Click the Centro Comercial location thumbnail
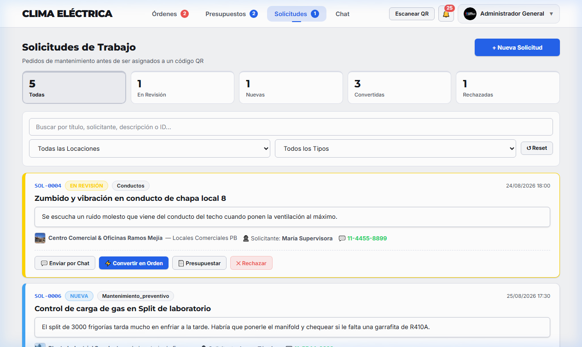Image resolution: width=582 pixels, height=347 pixels. (x=40, y=238)
